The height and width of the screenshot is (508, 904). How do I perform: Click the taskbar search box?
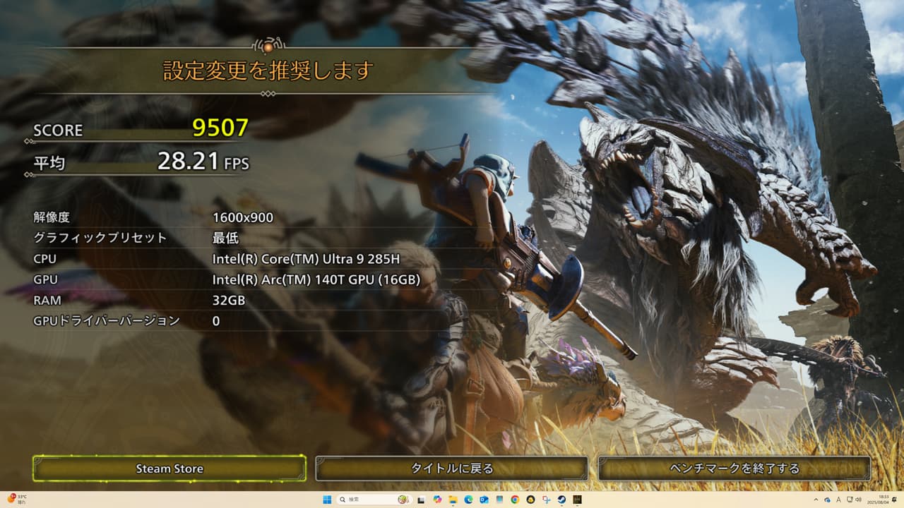374,500
